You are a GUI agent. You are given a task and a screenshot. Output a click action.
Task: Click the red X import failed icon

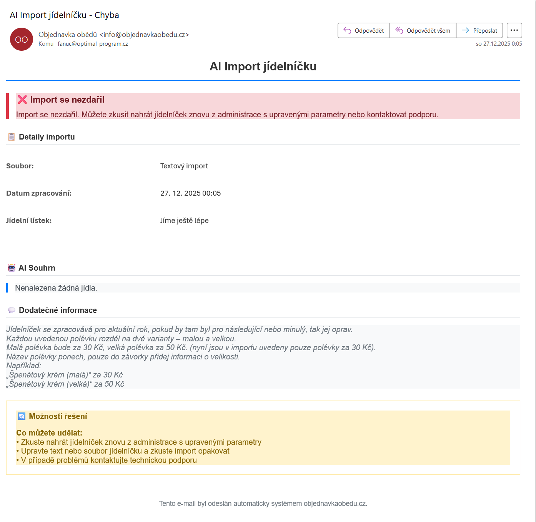22,100
